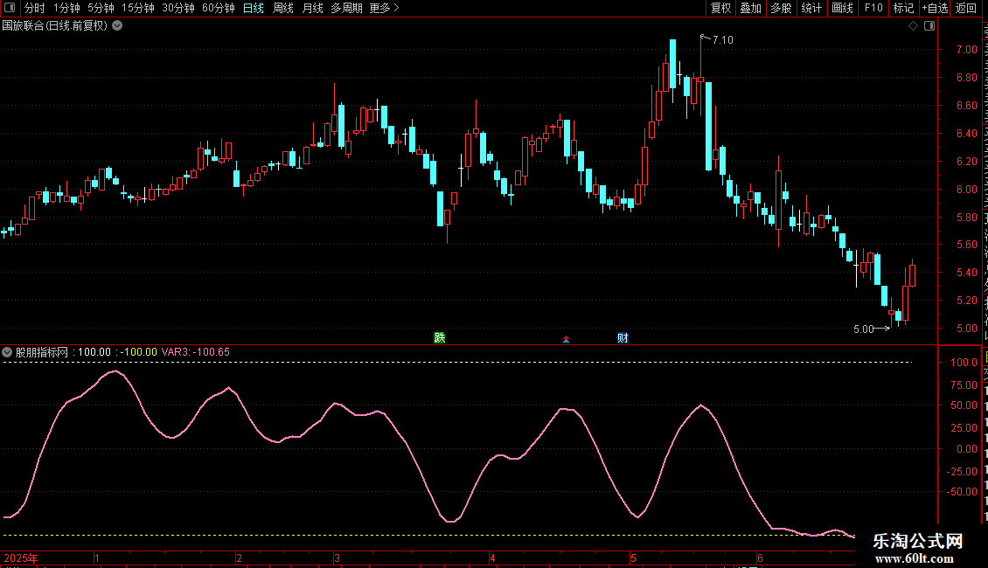
Task: Click the 复权 adjustment button
Action: pyautogui.click(x=720, y=8)
